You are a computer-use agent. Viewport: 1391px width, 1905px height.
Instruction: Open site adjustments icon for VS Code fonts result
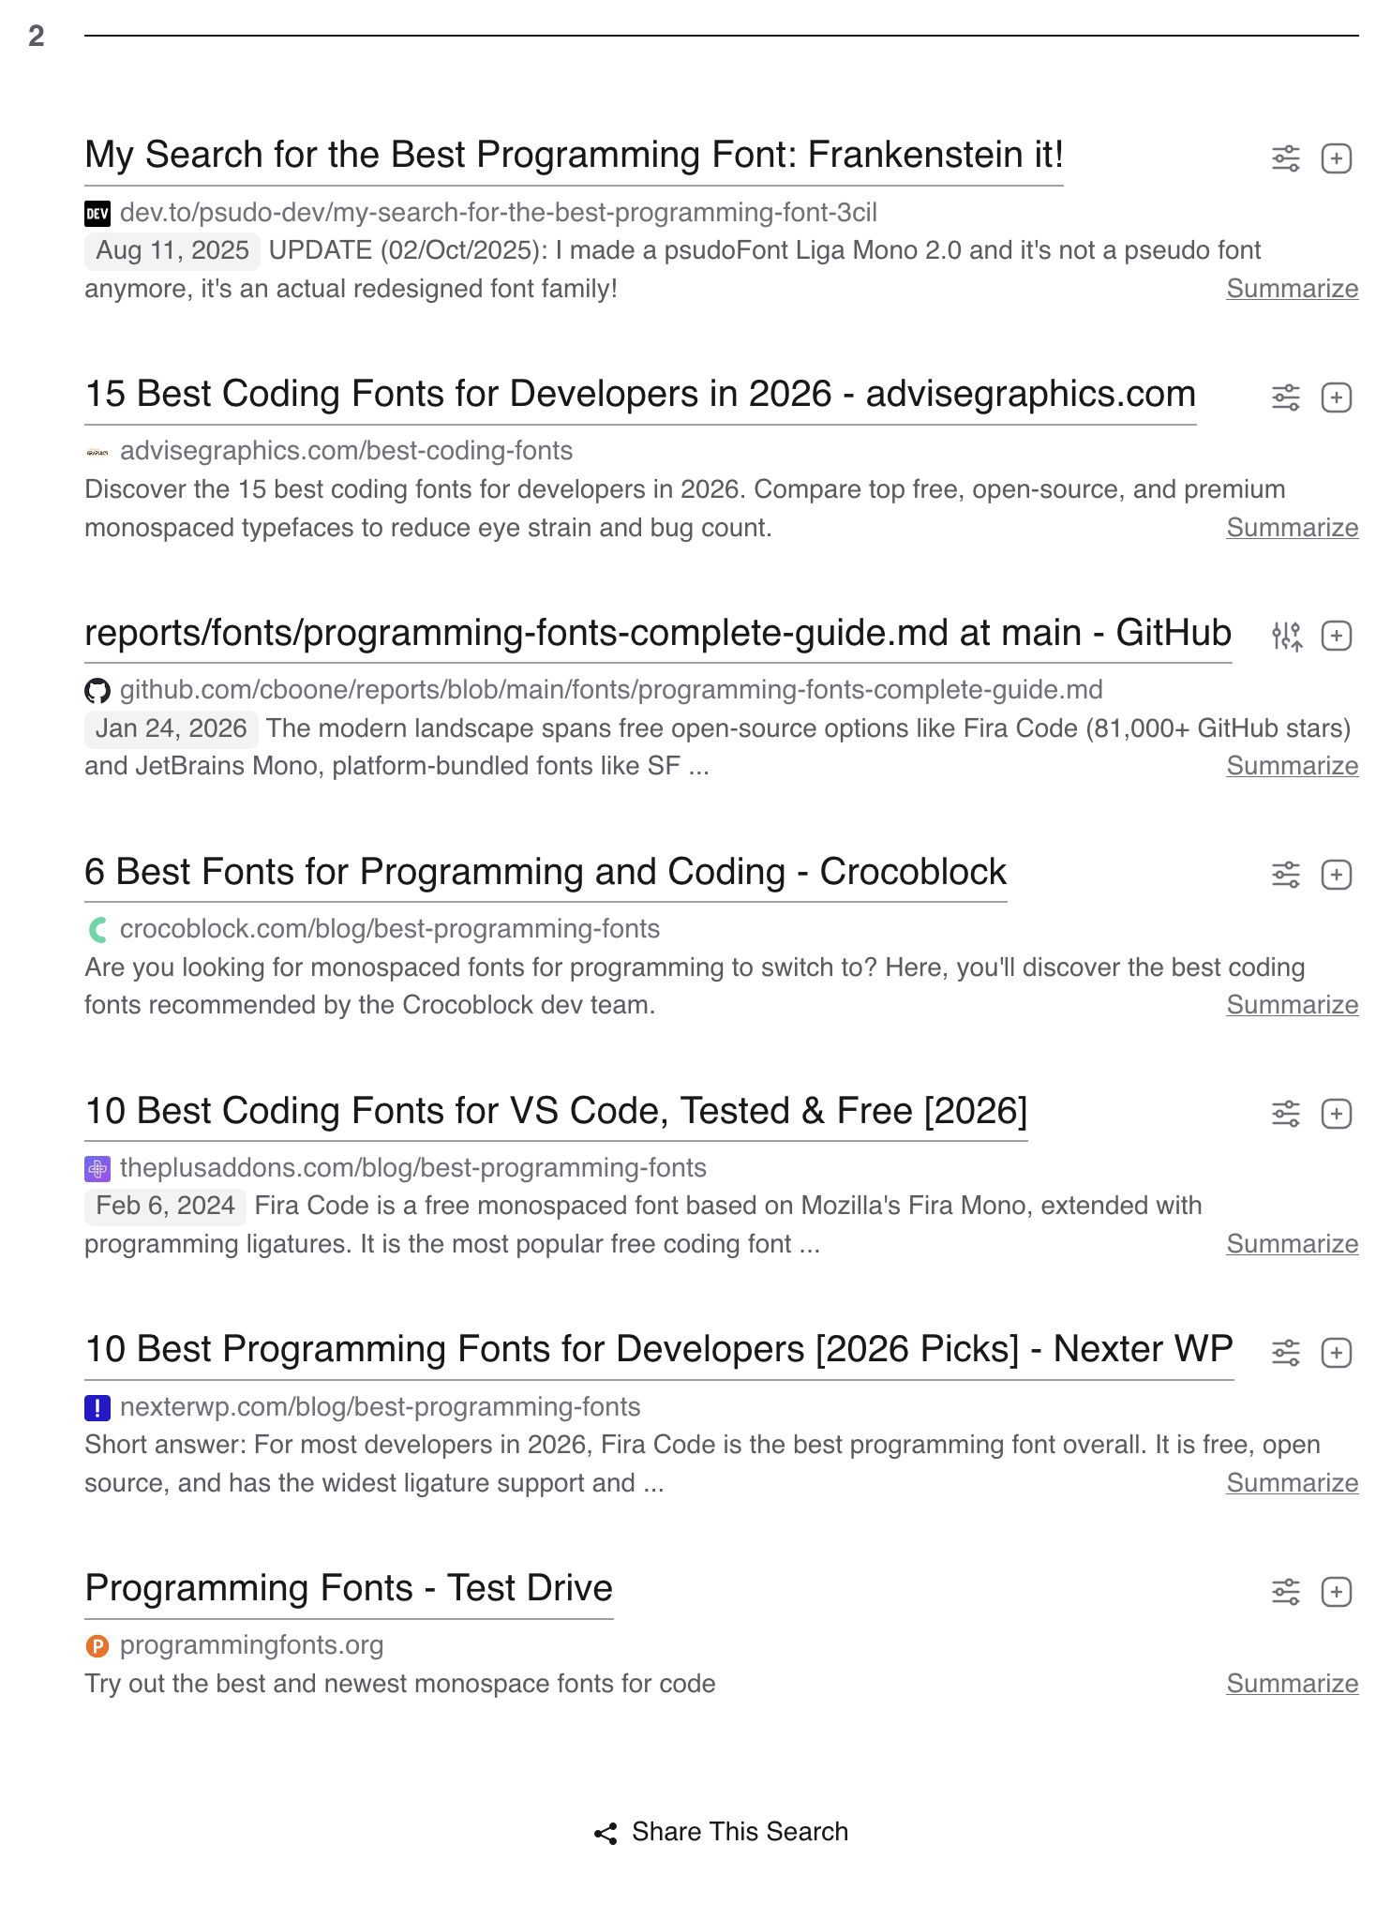pos(1285,1114)
